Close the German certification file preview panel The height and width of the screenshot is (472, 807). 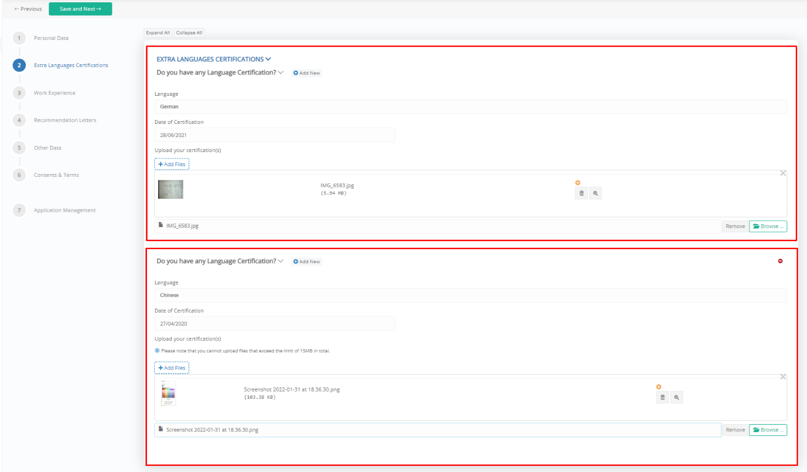tap(783, 173)
